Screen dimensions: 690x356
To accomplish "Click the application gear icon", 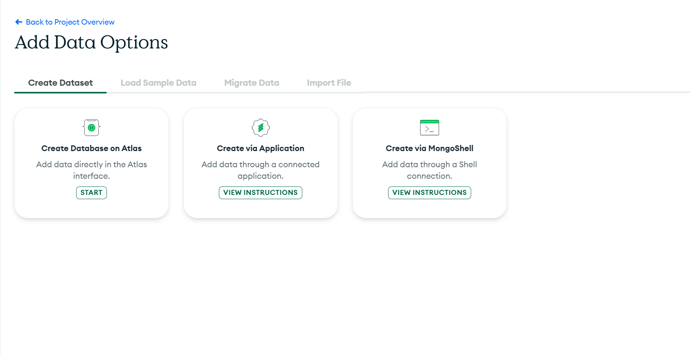I will click(261, 128).
